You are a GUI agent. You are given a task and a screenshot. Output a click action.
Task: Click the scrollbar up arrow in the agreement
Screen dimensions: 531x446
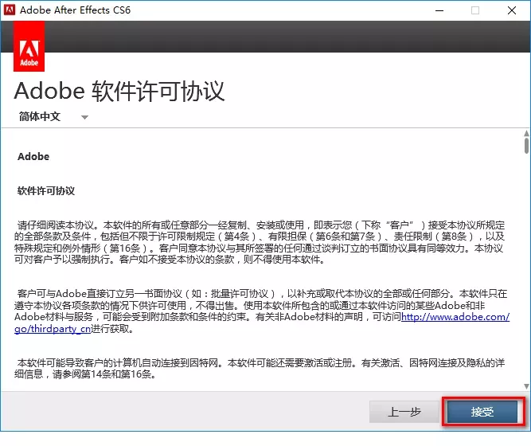(x=525, y=131)
